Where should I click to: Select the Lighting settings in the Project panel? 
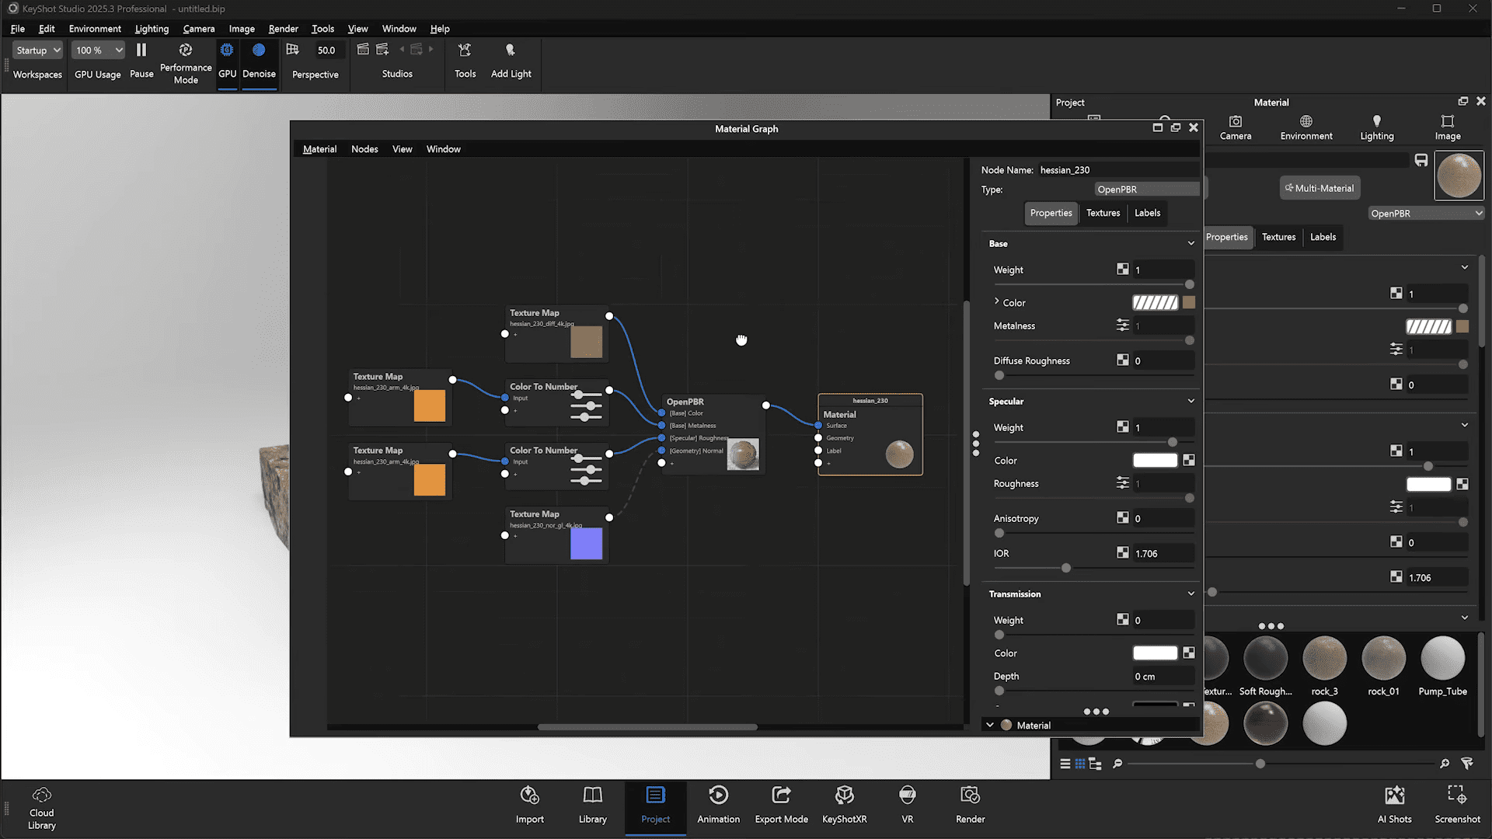pos(1376,127)
